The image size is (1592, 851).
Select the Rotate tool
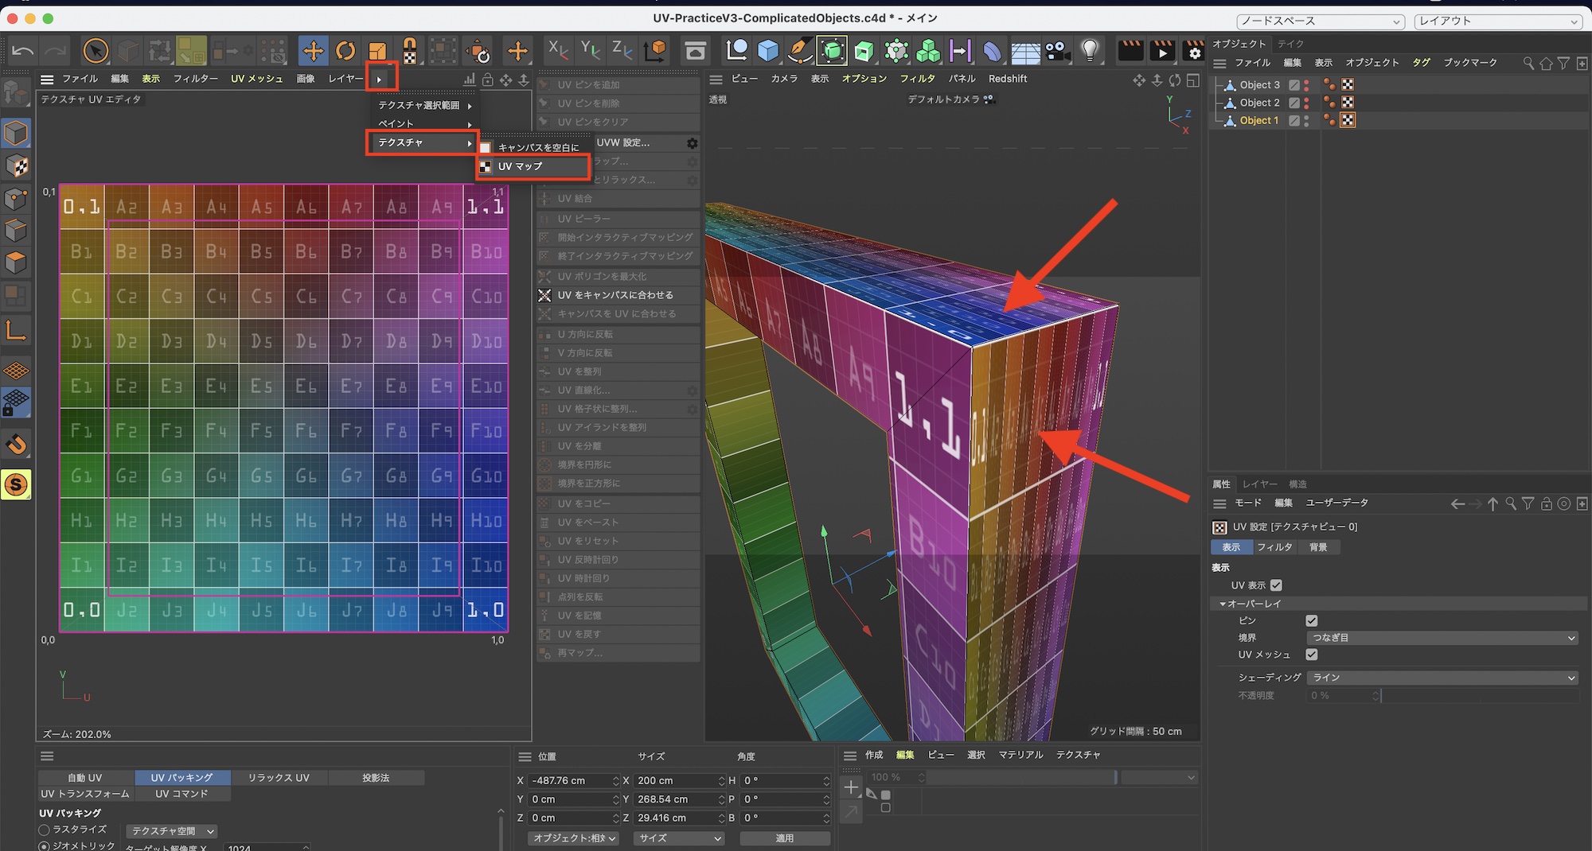345,52
